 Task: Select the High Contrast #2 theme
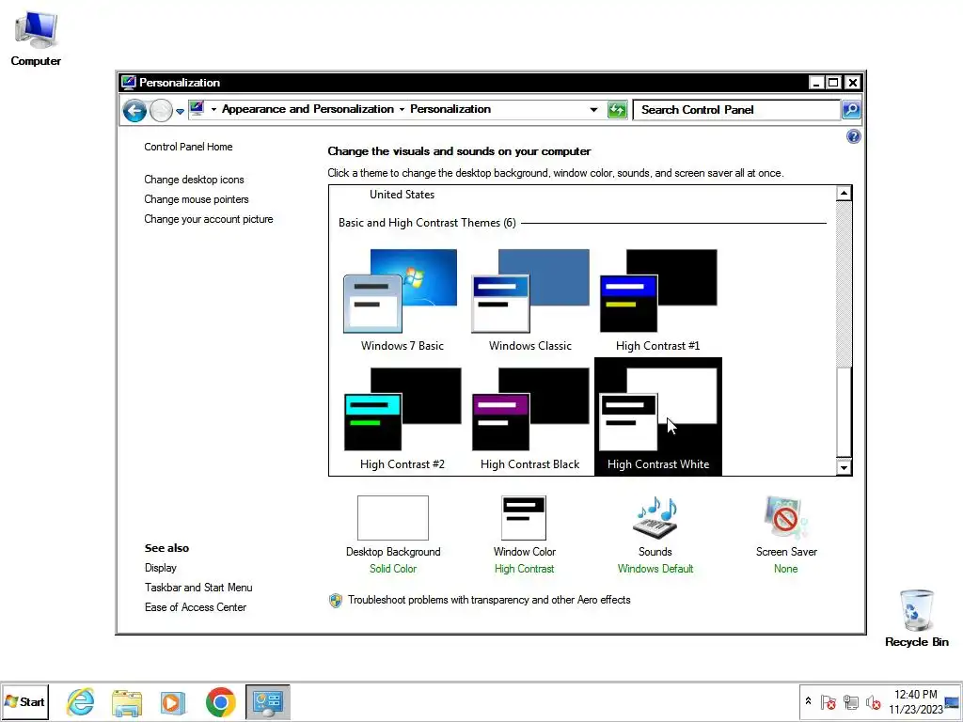[402, 417]
